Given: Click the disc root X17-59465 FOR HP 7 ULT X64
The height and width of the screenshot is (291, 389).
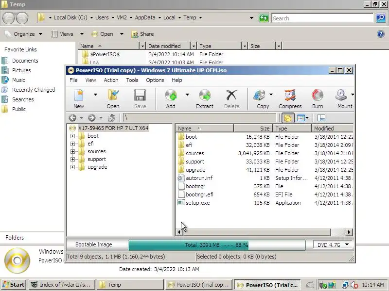Looking at the screenshot, I should pyautogui.click(x=113, y=128).
